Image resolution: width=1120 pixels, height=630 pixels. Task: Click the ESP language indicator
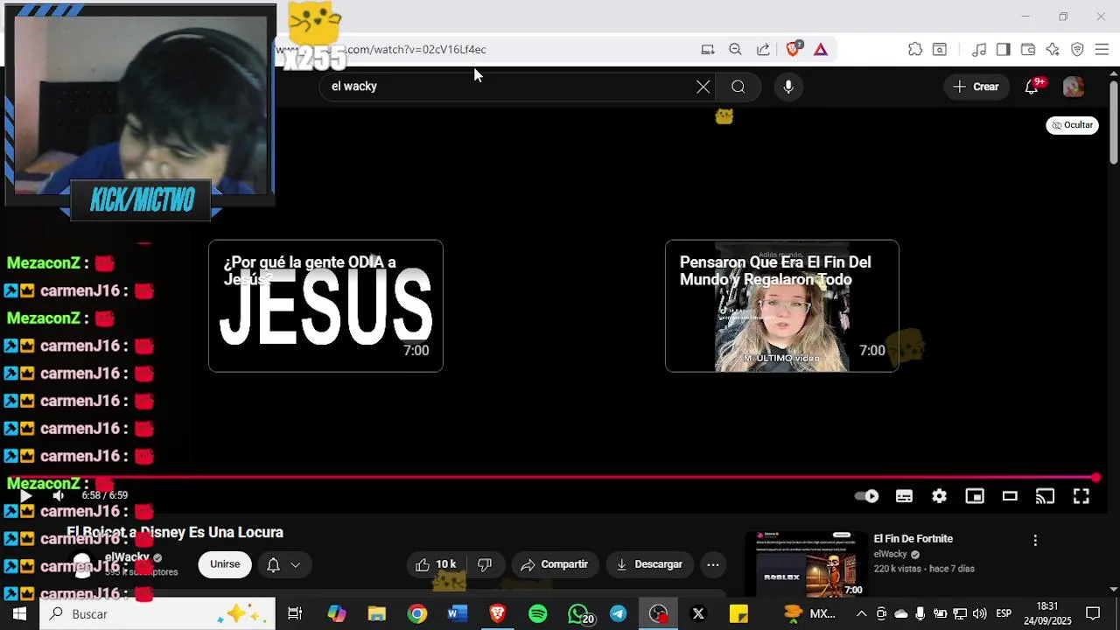[x=1004, y=613]
